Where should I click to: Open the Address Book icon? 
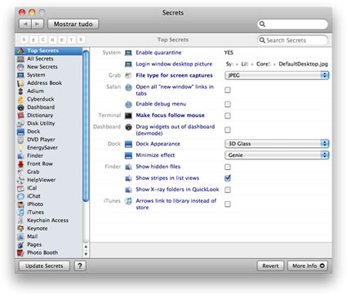click(20, 83)
